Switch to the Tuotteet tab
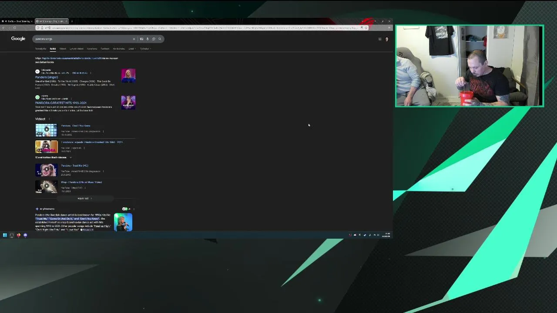Screen dimensions: 557x313 pos(105,49)
